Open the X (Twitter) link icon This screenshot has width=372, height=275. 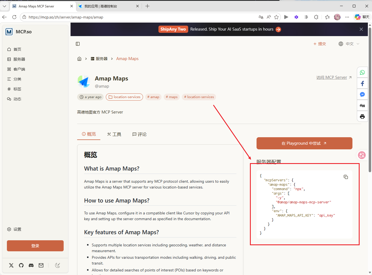[11, 265]
